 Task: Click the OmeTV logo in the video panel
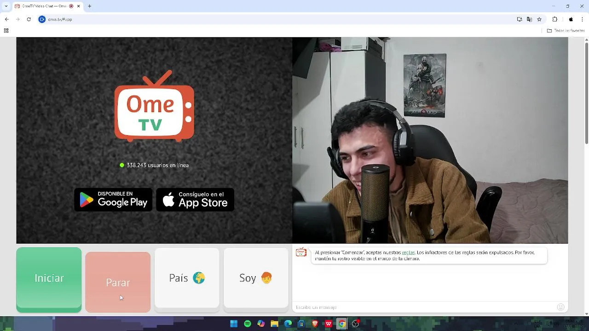coord(154,106)
